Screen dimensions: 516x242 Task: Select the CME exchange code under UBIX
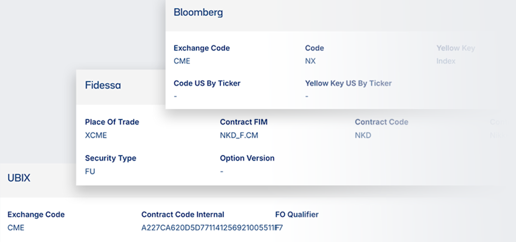pos(16,228)
